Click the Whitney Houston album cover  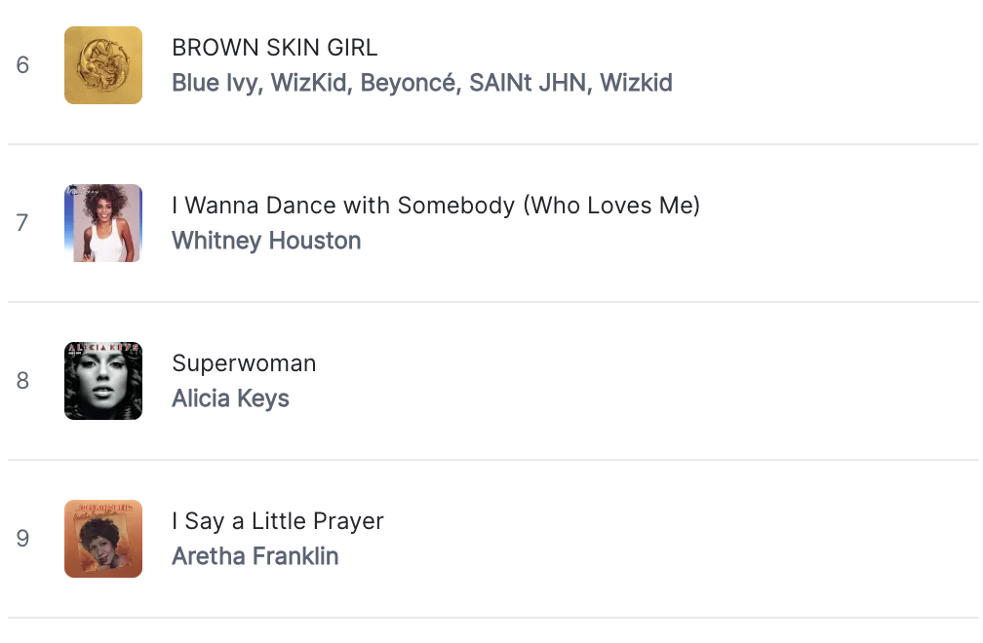102,223
